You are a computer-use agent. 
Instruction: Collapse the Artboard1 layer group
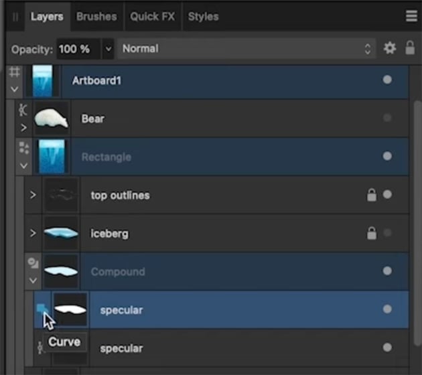coord(15,89)
